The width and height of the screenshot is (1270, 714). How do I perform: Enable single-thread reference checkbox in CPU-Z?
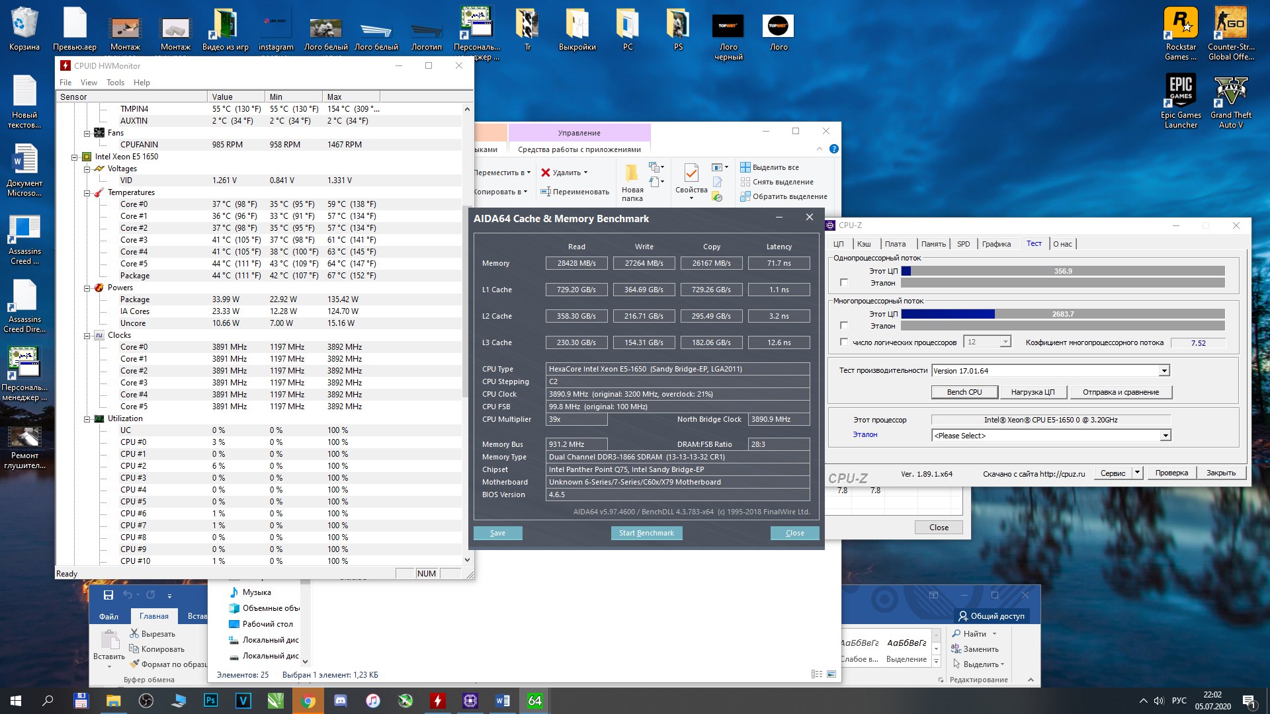tap(843, 283)
